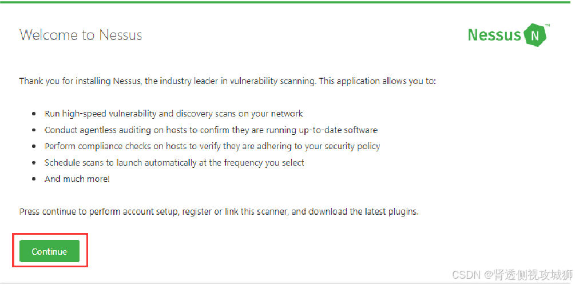Click the Thank you for installing Nessus paragraph
The image size is (575, 285).
click(x=227, y=81)
